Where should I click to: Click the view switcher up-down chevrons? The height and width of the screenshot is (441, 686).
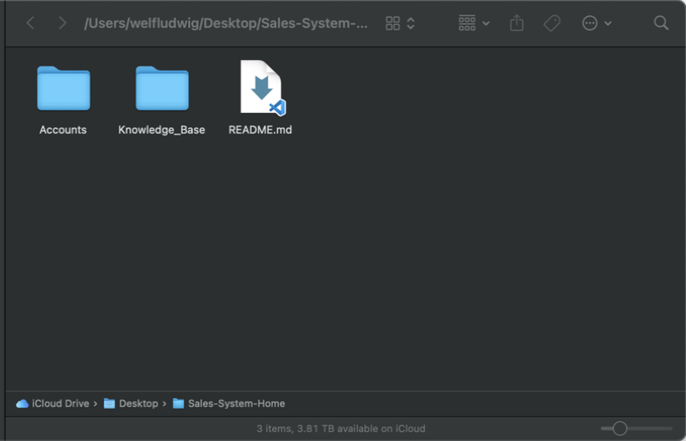411,23
